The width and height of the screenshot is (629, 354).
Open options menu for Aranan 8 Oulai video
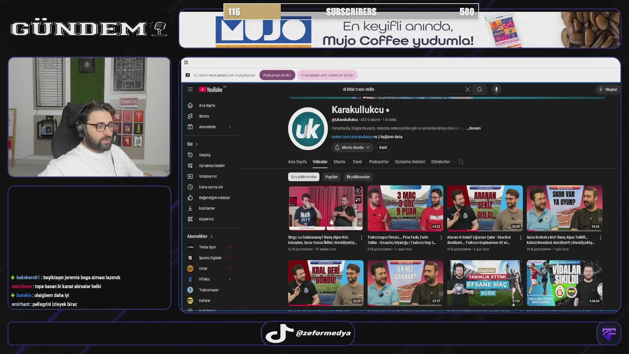click(521, 237)
